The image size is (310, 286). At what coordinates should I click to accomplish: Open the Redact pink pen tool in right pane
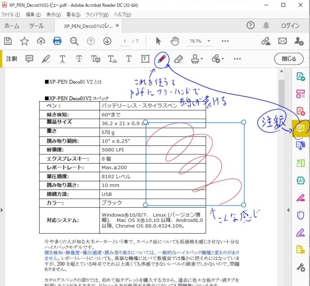tap(300, 198)
